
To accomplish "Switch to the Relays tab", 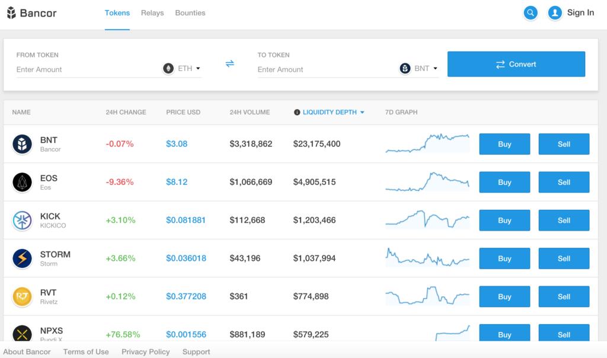I will point(152,13).
